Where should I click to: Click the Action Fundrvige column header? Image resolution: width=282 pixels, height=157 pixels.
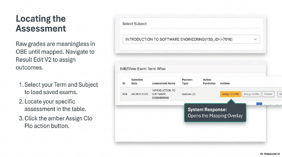[x=209, y=82]
